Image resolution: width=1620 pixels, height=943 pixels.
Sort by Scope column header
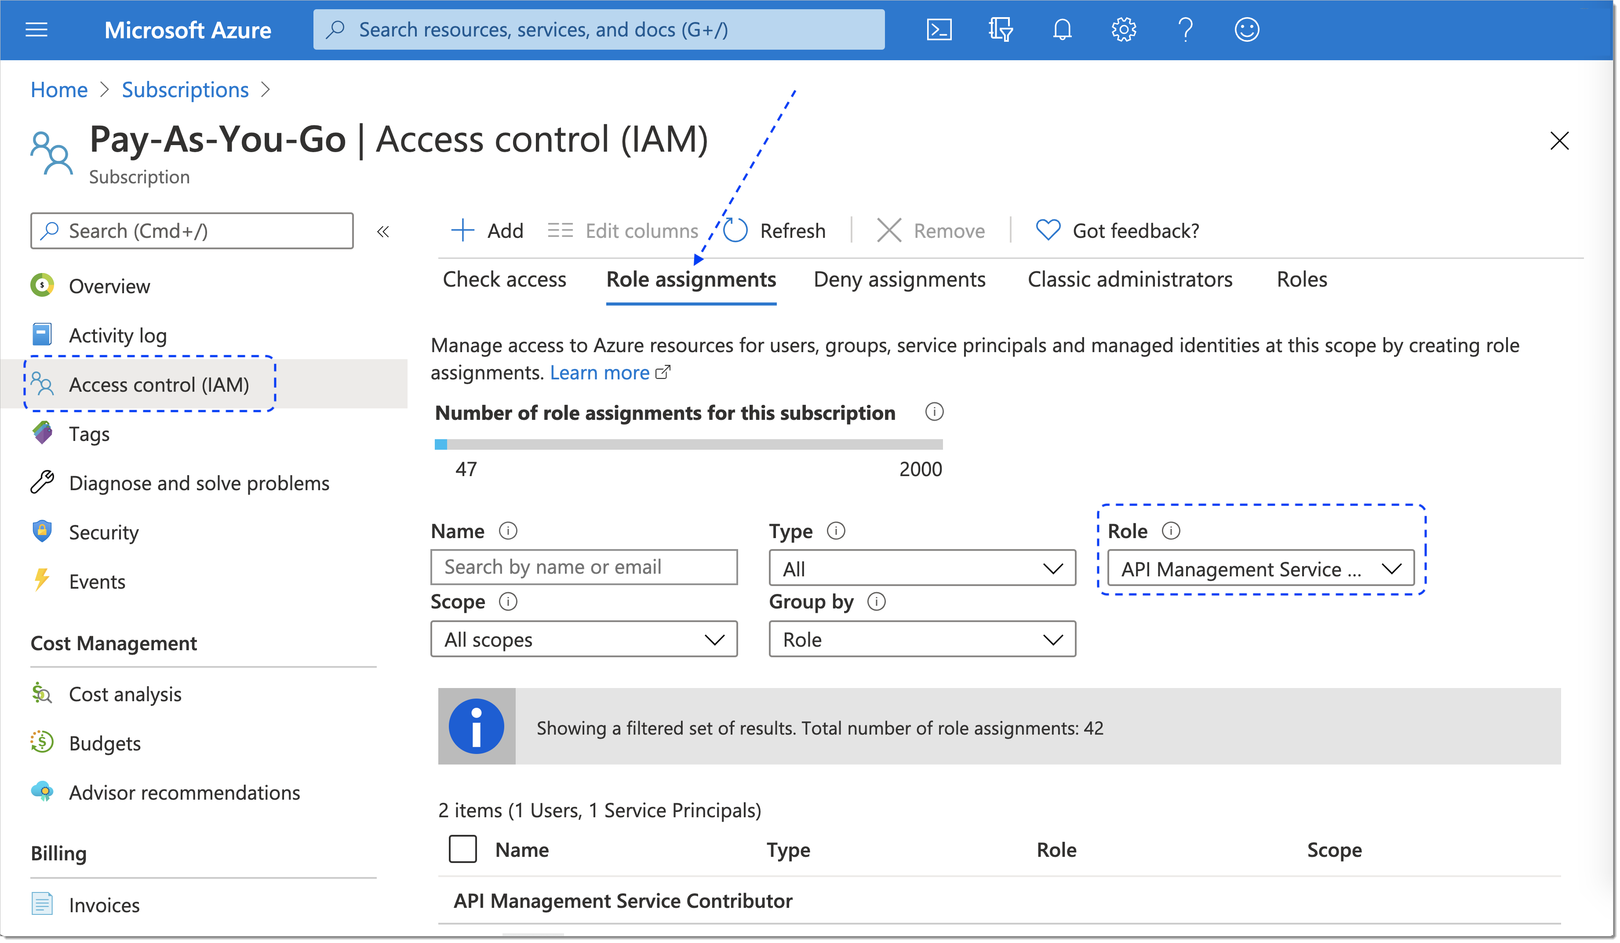click(x=1335, y=850)
